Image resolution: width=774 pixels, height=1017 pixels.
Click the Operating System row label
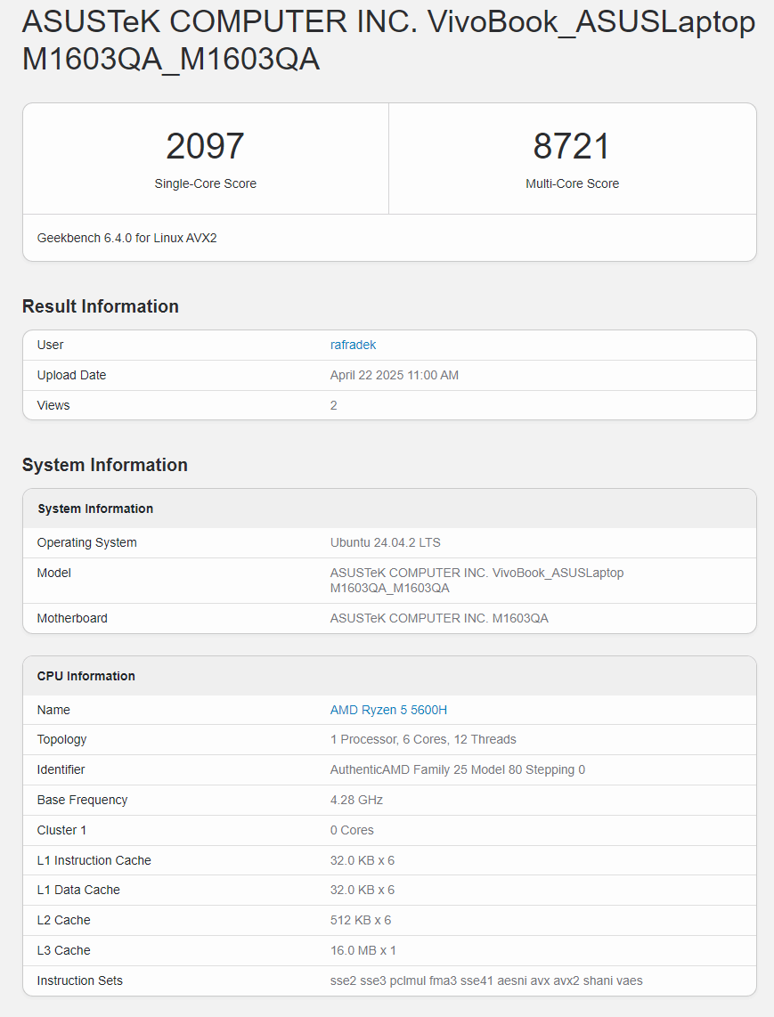[x=87, y=543]
